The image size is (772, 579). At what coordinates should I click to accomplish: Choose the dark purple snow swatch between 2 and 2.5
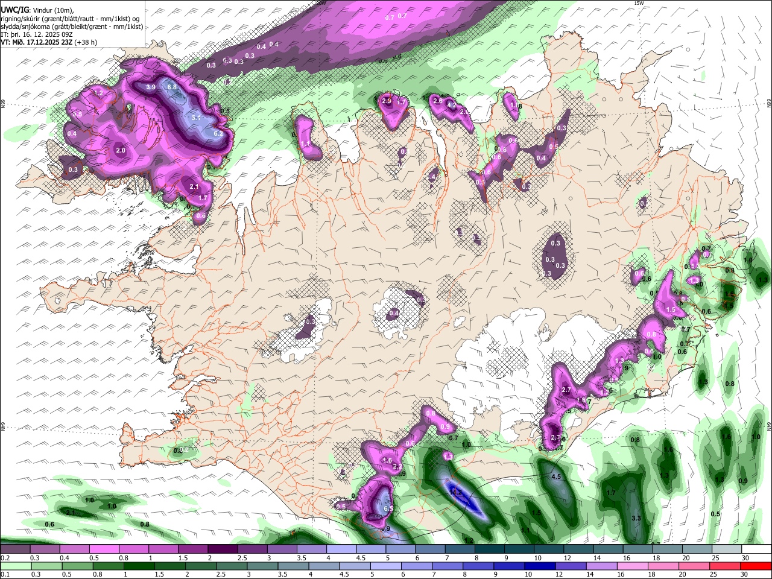[x=222, y=549]
